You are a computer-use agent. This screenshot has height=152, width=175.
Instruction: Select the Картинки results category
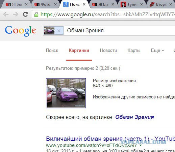(x=79, y=51)
